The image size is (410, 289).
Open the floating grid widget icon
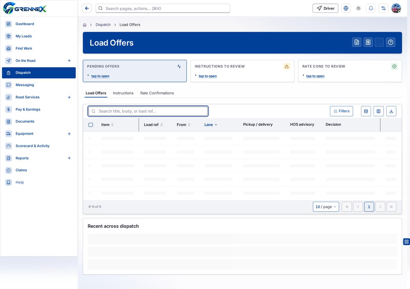[x=406, y=242]
